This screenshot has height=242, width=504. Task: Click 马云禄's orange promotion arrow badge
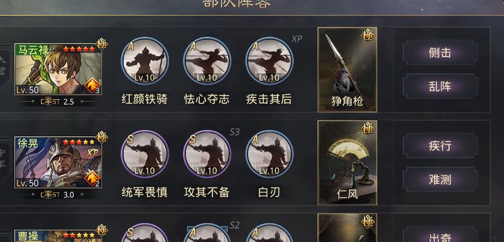coord(92,86)
